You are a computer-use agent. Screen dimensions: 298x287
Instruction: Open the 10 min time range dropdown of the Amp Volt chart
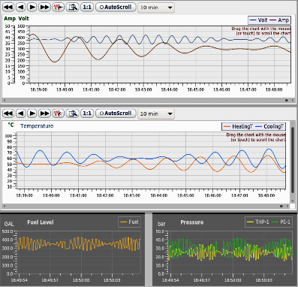click(x=156, y=8)
